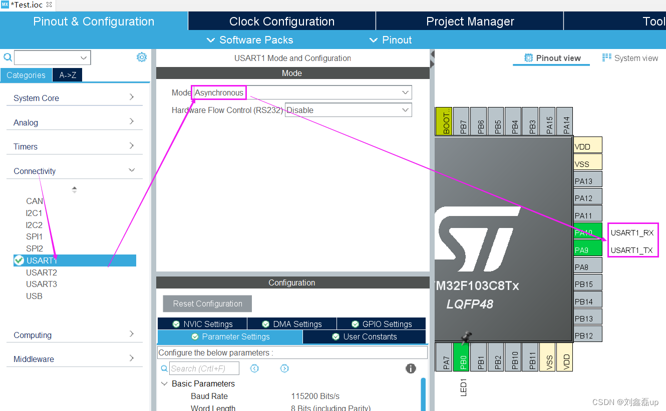
Task: Expand the Computing category
Action: pos(75,334)
